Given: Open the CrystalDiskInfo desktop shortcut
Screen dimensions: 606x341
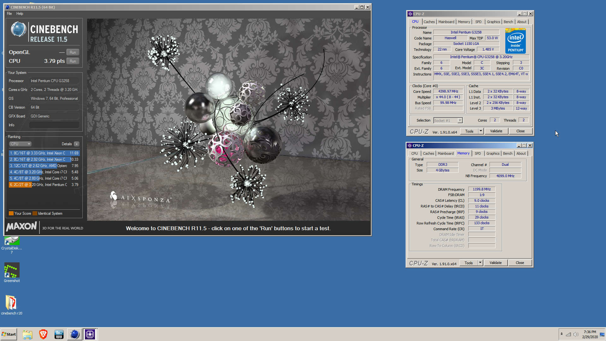Looking at the screenshot, I should click(x=12, y=244).
